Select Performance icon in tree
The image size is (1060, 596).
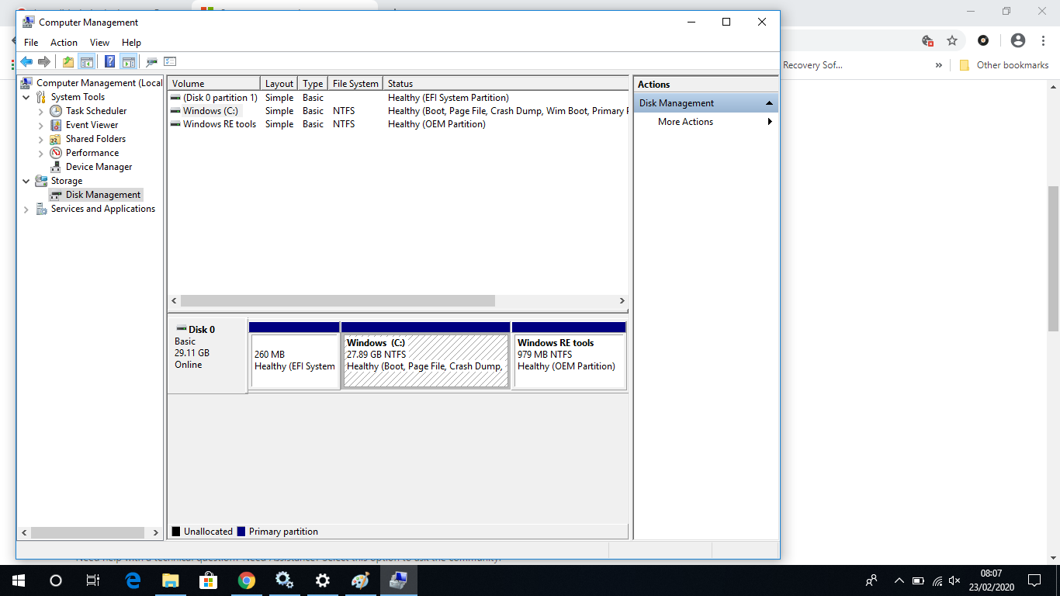[x=56, y=153]
